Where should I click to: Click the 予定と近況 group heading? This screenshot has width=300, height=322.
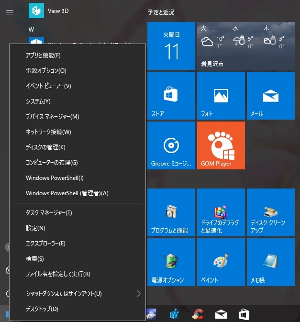tap(161, 12)
